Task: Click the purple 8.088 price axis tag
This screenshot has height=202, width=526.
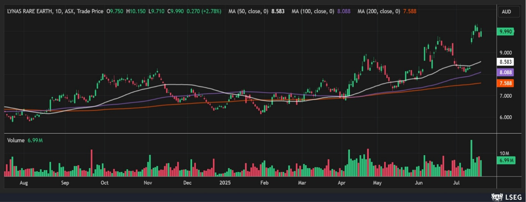Action: [506, 72]
